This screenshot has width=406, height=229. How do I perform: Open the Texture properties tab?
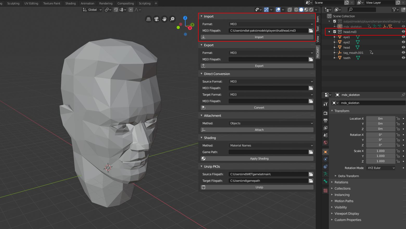(325, 191)
